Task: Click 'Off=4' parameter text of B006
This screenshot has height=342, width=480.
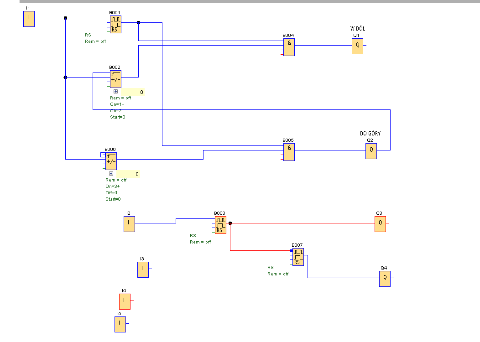Action: pyautogui.click(x=111, y=193)
